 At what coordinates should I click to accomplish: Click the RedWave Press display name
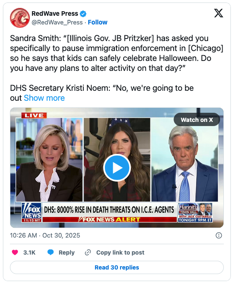point(55,14)
